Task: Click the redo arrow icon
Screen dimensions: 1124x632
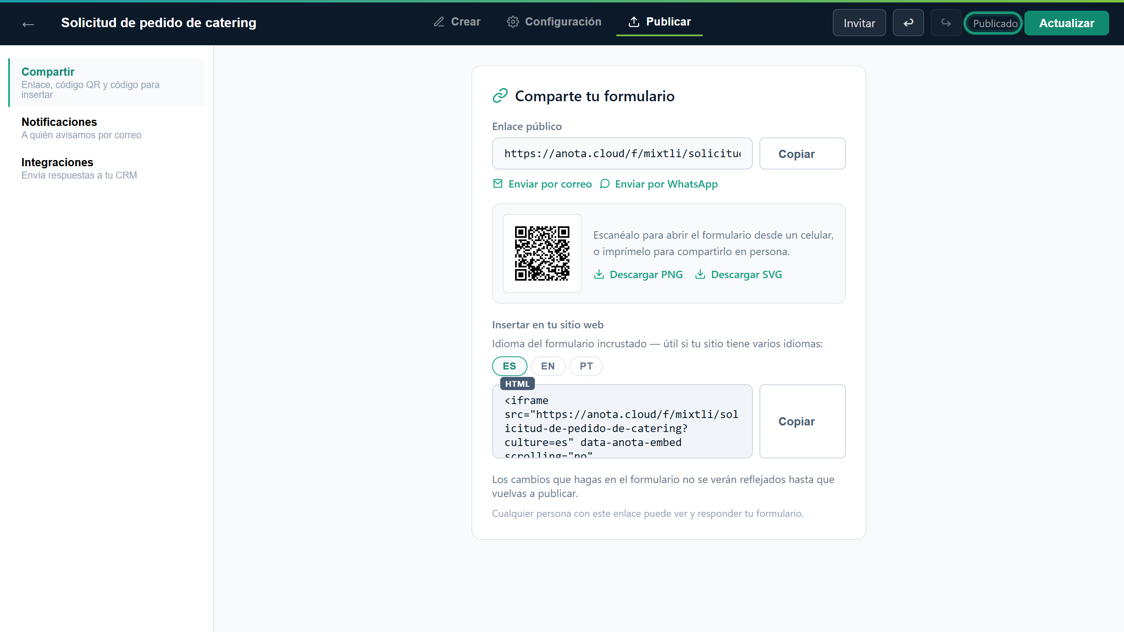Action: pyautogui.click(x=945, y=23)
